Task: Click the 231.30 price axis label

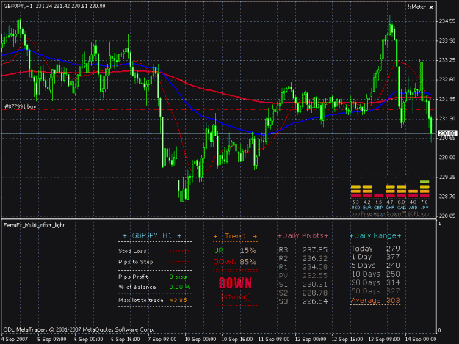Action: tap(447, 119)
